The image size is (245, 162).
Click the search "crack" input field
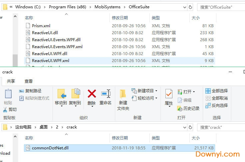coord(221,127)
